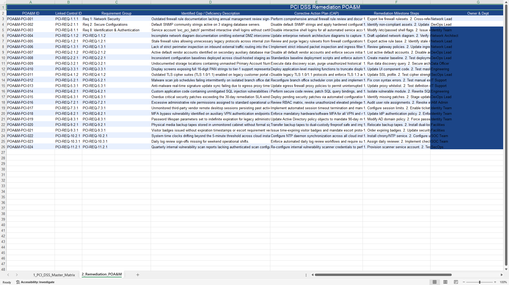
Task: Select row 14 header
Action: [3, 80]
